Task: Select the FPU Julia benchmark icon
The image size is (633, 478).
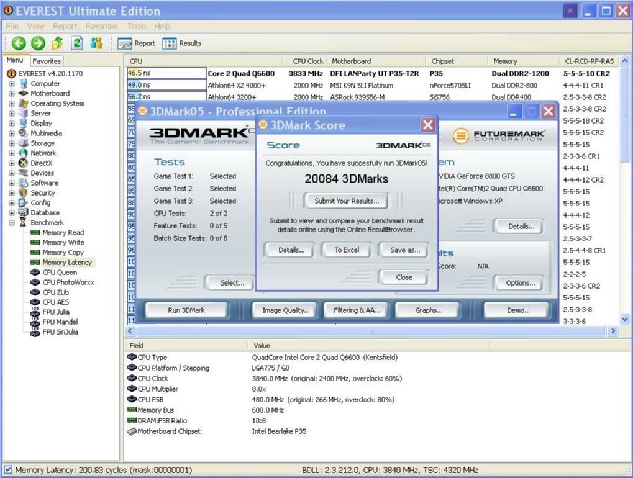Action: tap(35, 312)
